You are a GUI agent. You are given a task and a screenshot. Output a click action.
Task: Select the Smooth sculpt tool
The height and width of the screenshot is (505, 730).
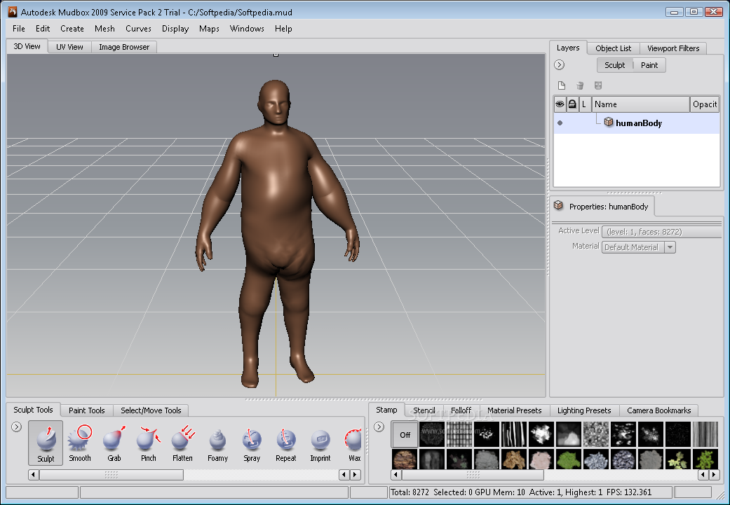click(x=80, y=443)
